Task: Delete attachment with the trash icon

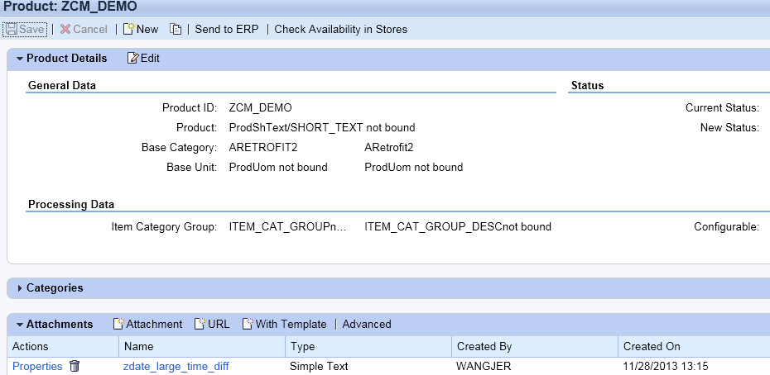Action: [x=75, y=366]
